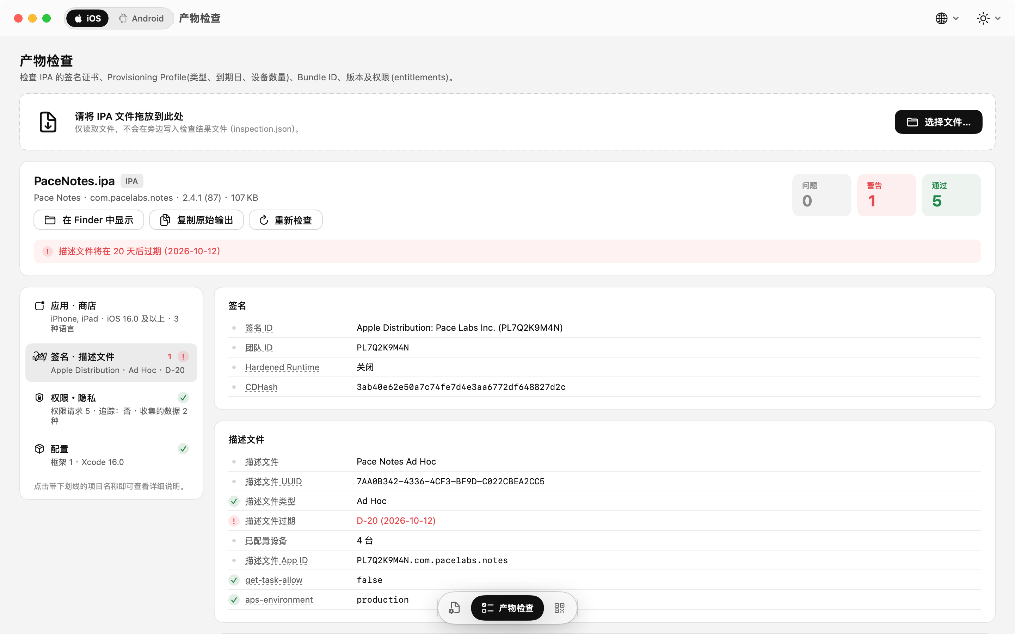Click the Hardened Runtime underlined label

click(282, 367)
